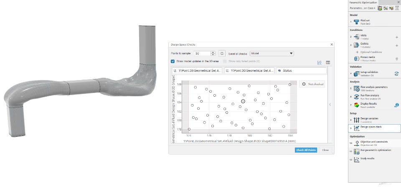Viewport: 401px width, 193px height.
Task: Open the Flow analysis parameters icon
Action: pos(356,89)
